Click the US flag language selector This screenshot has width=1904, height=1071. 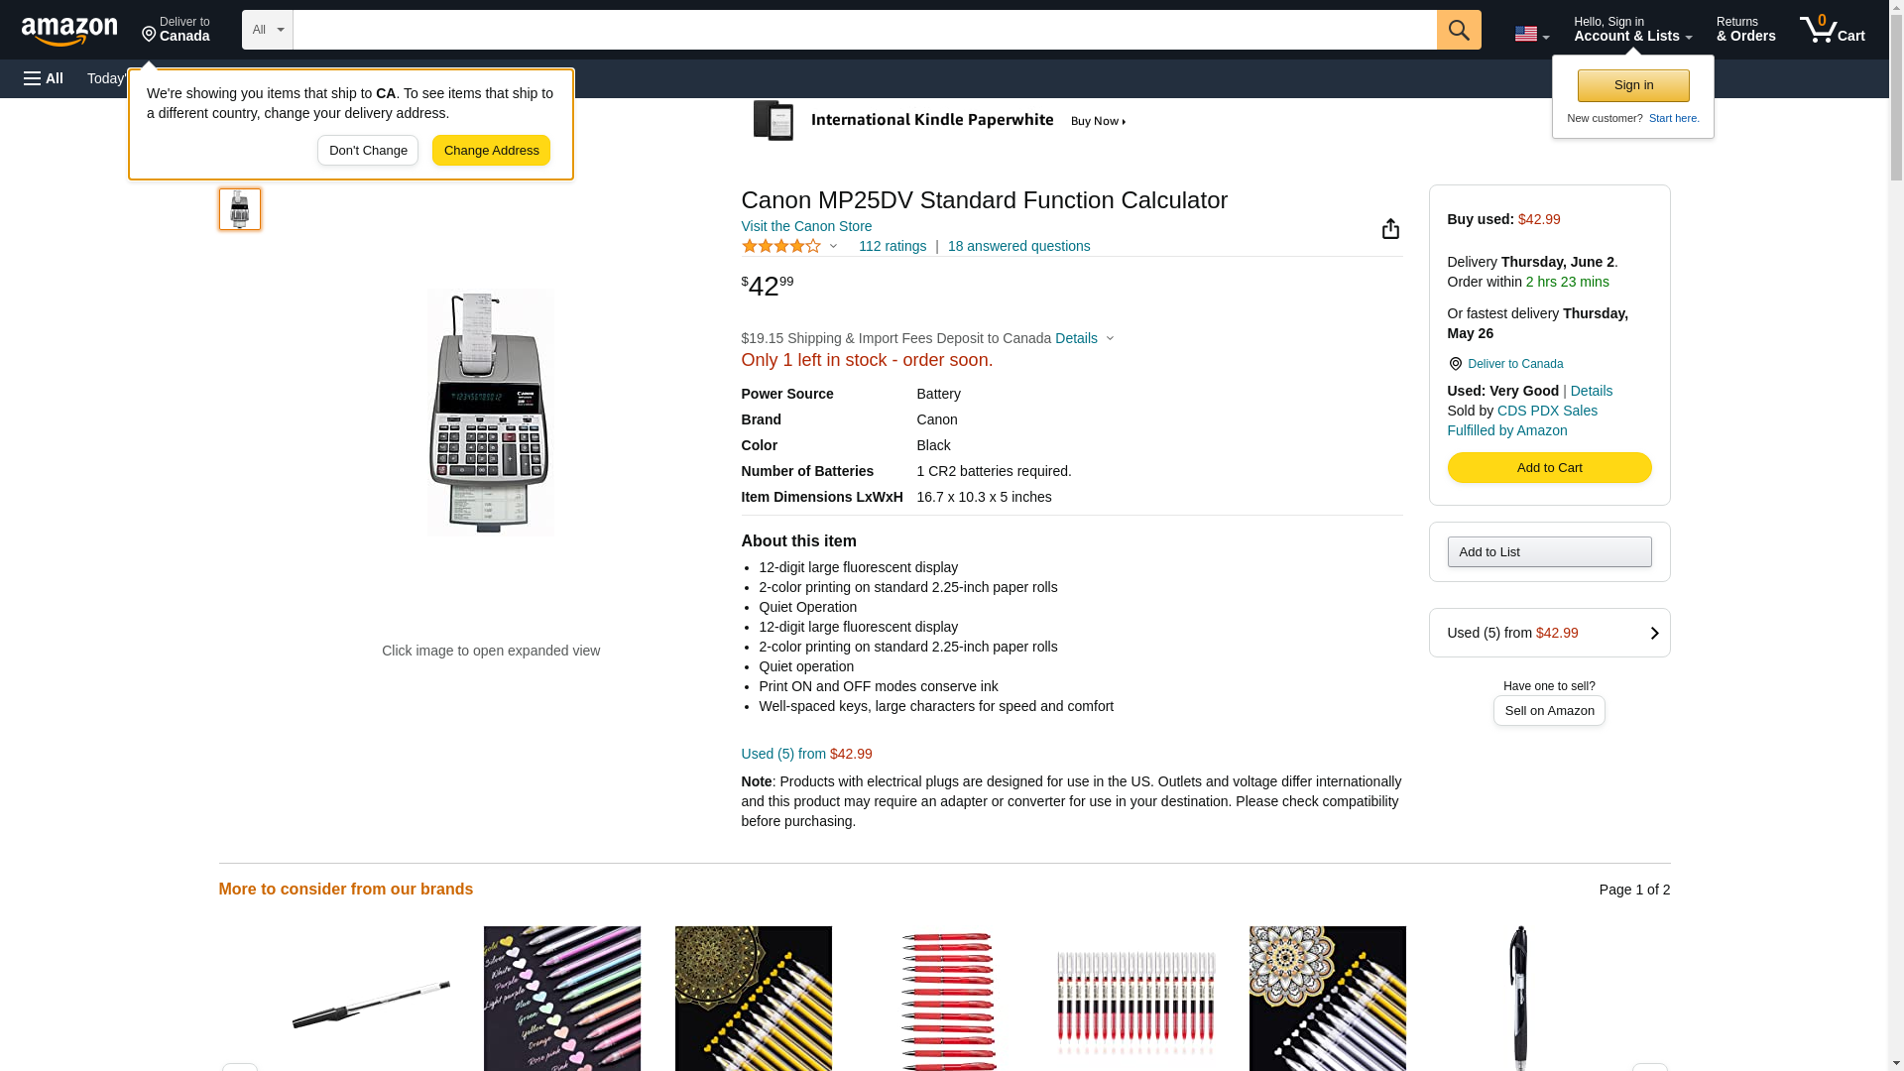(1530, 34)
